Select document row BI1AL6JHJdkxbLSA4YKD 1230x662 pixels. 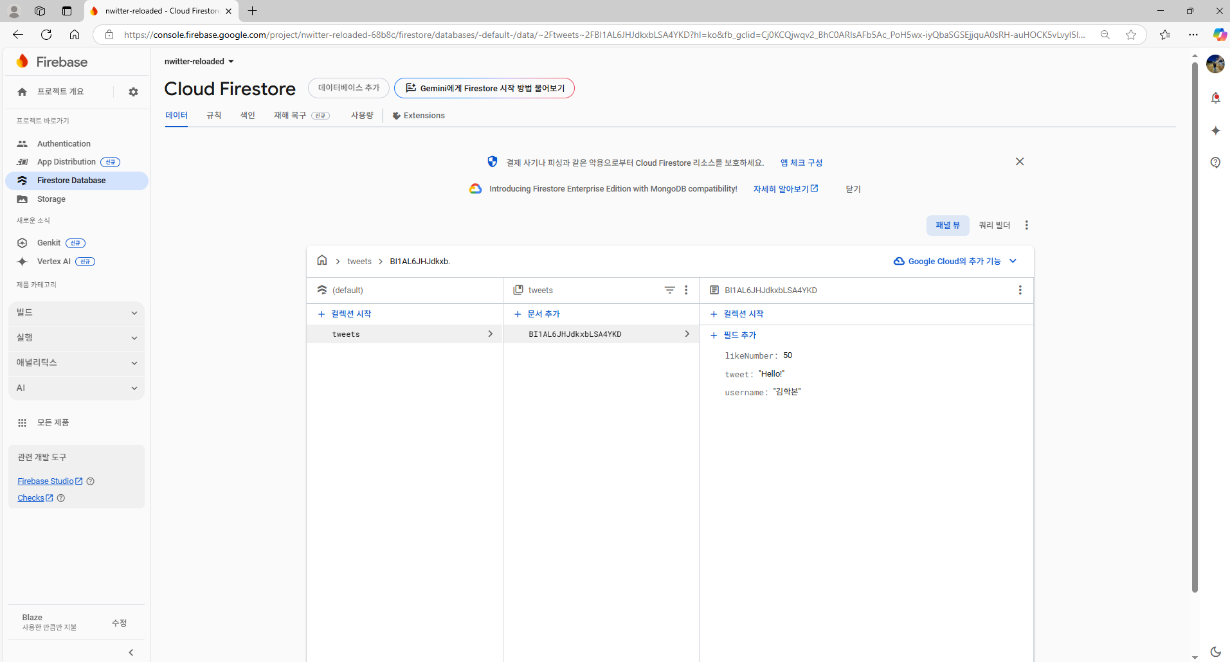point(601,334)
